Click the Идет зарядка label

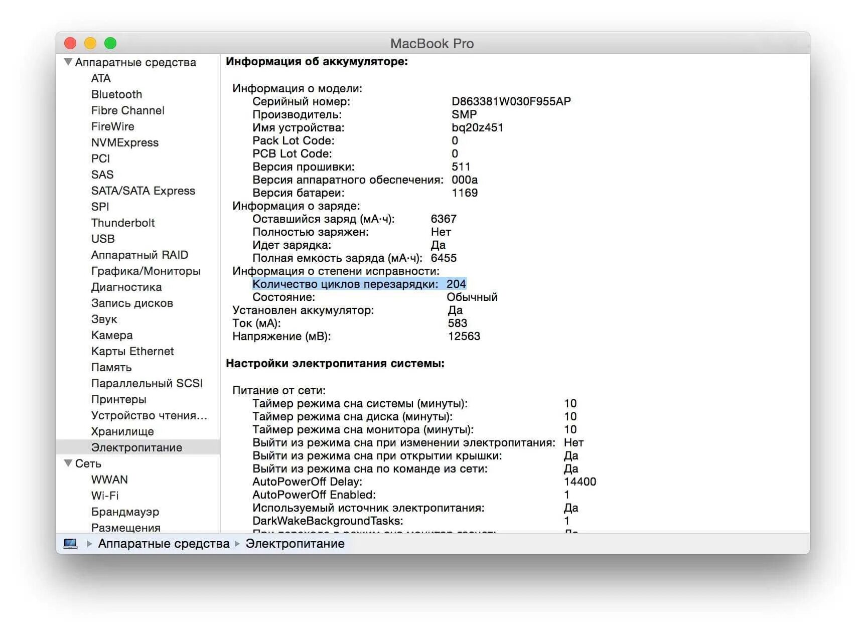[292, 245]
